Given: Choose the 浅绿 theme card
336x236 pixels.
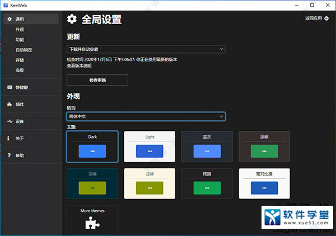Looking at the screenshot, I should 150,183.
